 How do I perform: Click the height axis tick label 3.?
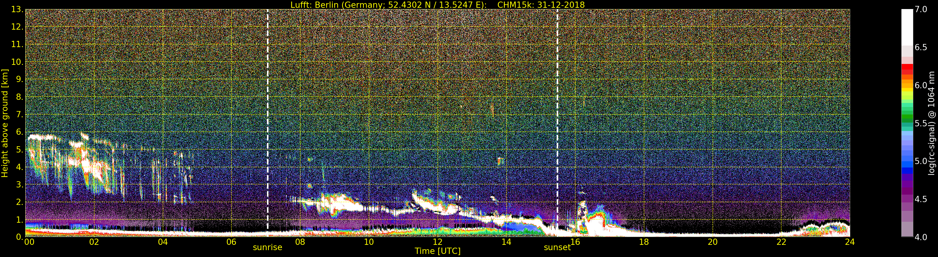pyautogui.click(x=20, y=184)
